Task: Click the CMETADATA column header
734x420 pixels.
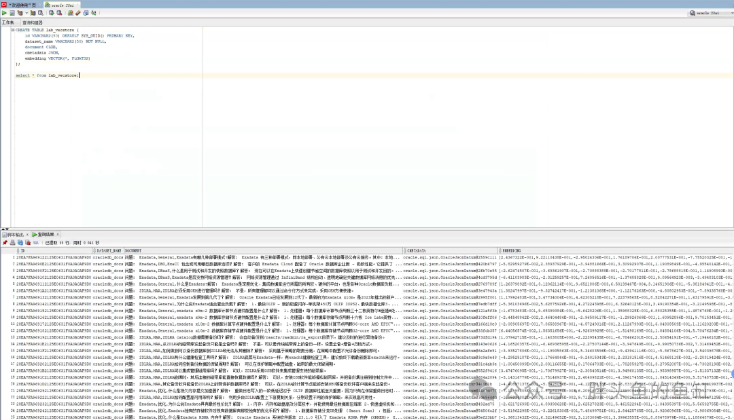Action: coord(451,251)
